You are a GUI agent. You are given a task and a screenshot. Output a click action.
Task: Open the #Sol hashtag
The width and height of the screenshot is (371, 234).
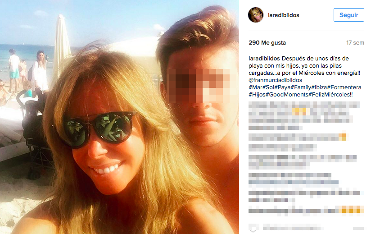(268, 87)
